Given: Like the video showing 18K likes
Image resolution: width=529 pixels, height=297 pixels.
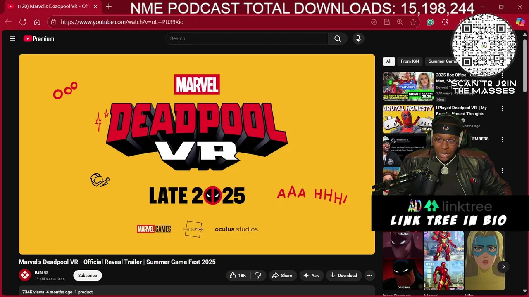Looking at the screenshot, I should pyautogui.click(x=238, y=276).
